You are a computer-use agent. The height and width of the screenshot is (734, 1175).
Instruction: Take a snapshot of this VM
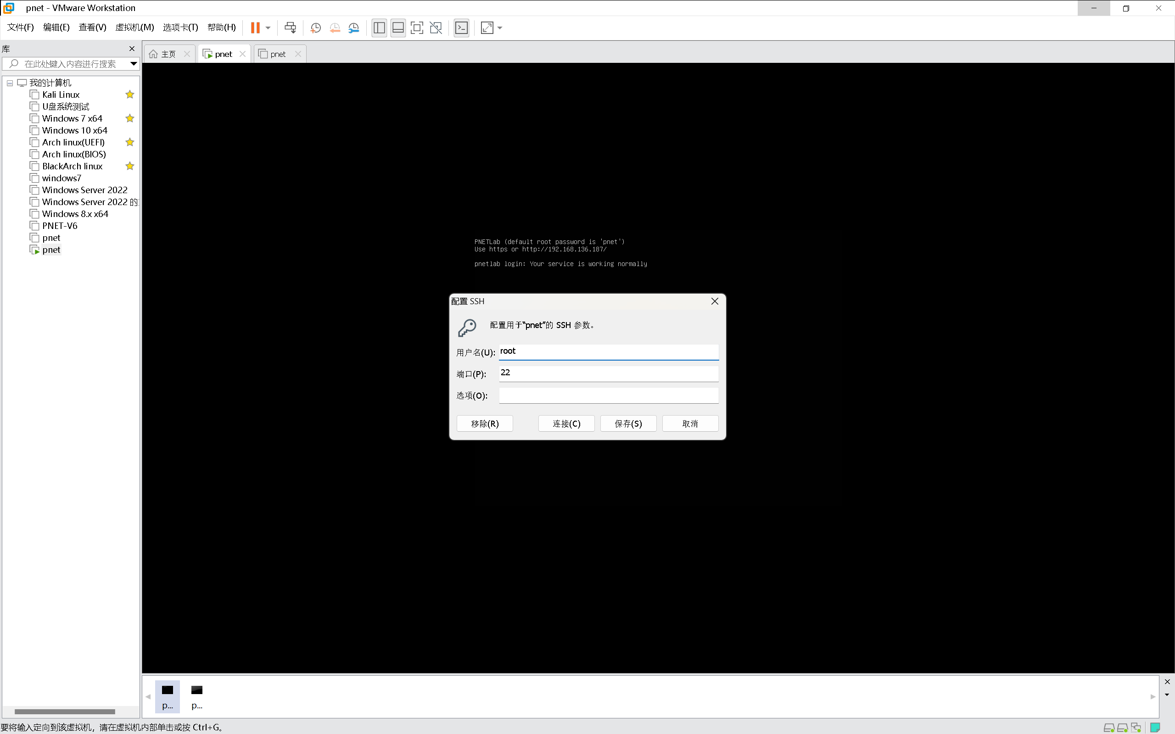coord(316,28)
